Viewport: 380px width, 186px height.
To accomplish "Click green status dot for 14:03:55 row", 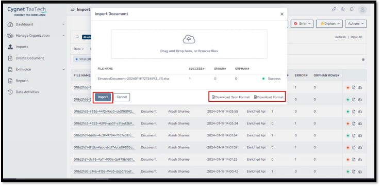I will 348,112.
